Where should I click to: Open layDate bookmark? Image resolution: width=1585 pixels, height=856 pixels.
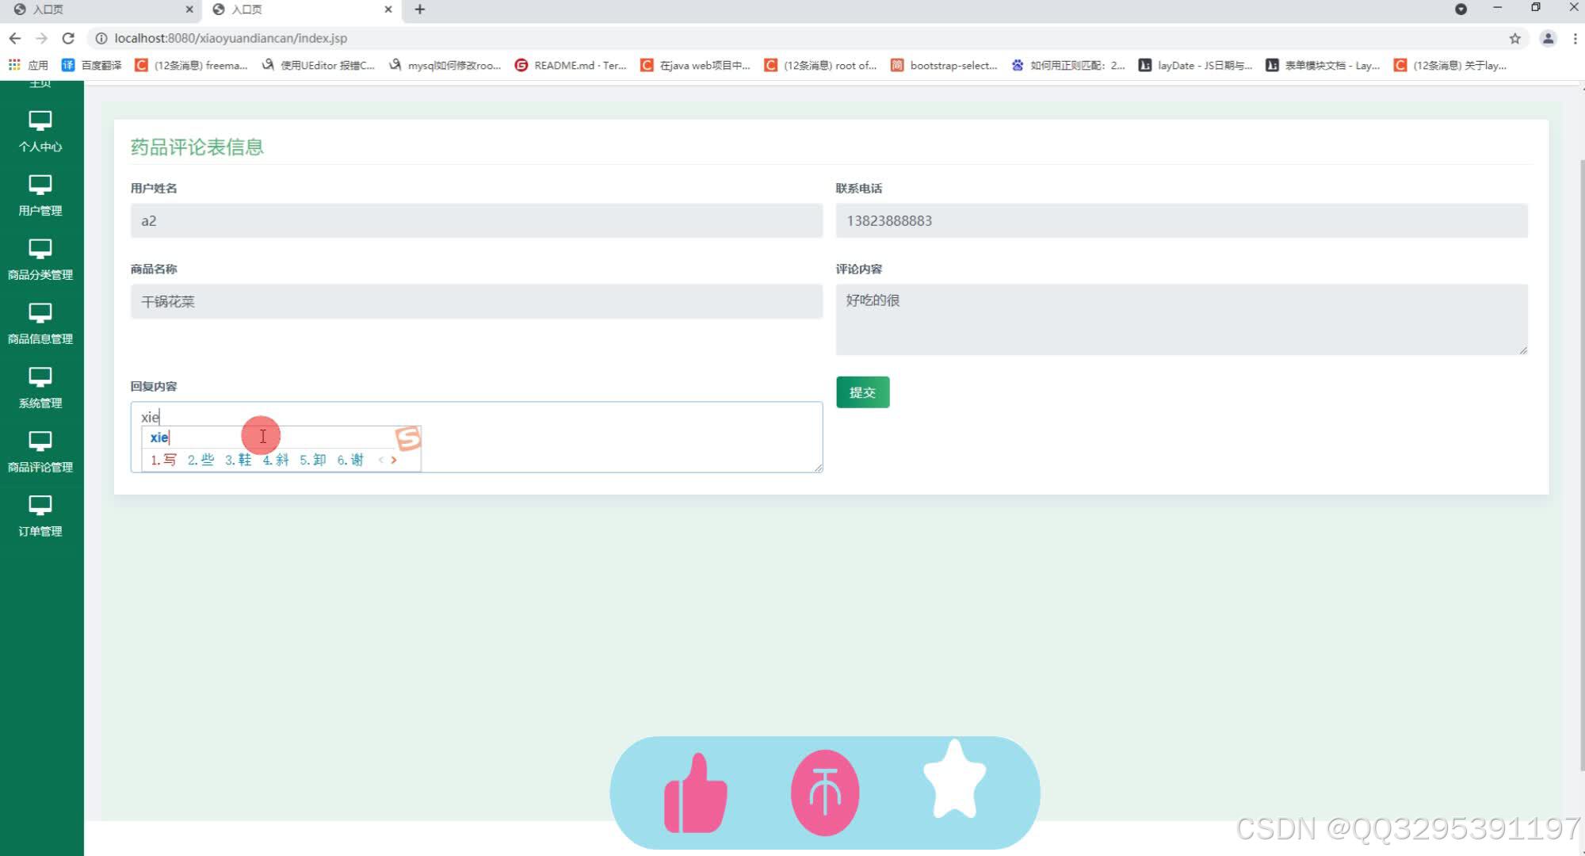[x=1196, y=65]
